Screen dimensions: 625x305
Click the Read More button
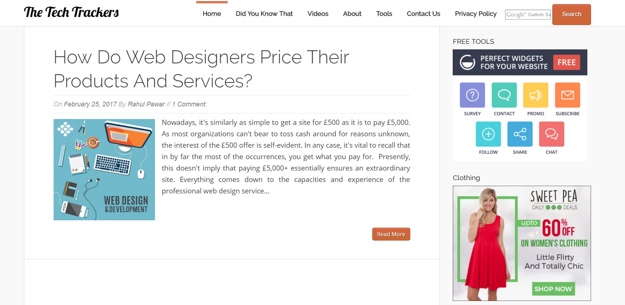click(391, 234)
